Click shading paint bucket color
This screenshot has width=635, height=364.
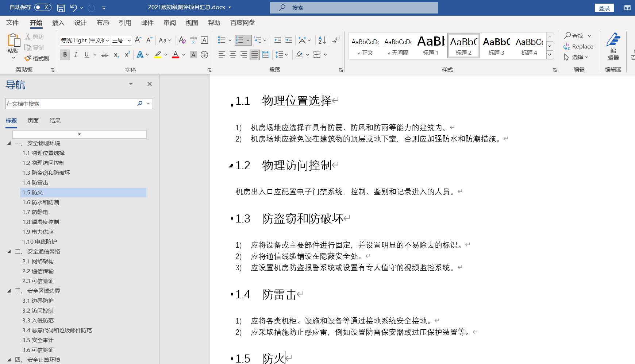click(299, 55)
